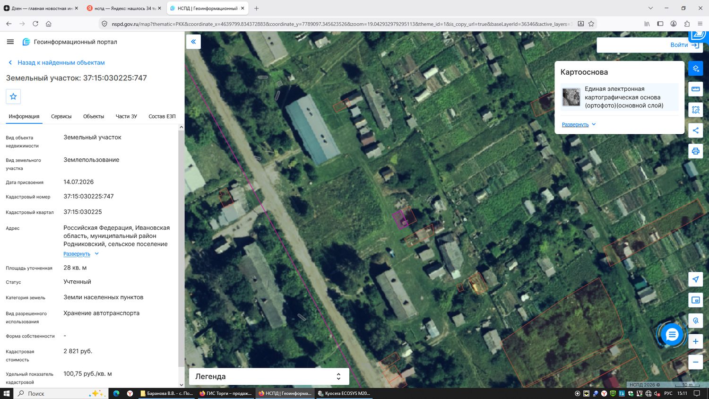Screen dimensions: 709x399
Task: Open the map layers tool icon
Action: click(696, 69)
